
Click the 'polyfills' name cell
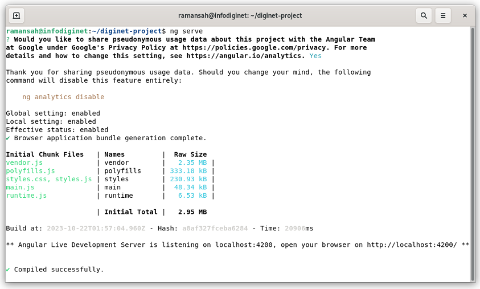123,171
